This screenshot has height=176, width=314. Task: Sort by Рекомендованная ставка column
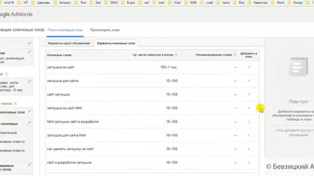214,55
